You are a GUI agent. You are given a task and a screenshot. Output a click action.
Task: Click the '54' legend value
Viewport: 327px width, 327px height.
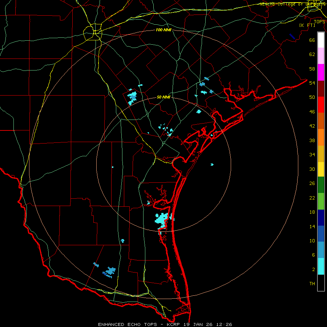click(x=312, y=83)
